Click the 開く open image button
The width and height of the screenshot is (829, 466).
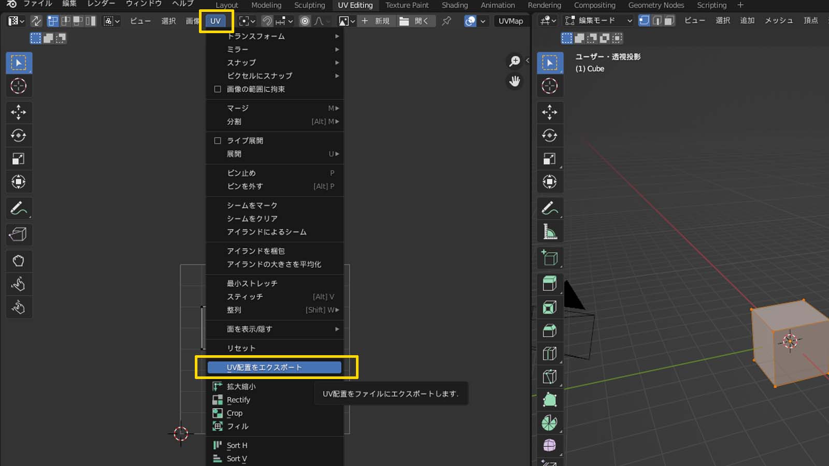click(x=414, y=21)
